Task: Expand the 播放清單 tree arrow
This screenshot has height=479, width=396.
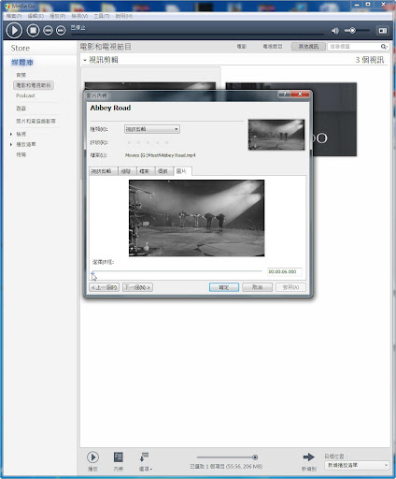Action: pos(11,144)
